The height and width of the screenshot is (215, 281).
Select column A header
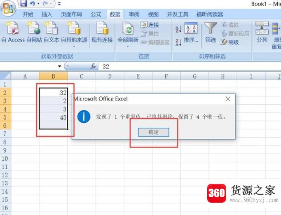25,76
